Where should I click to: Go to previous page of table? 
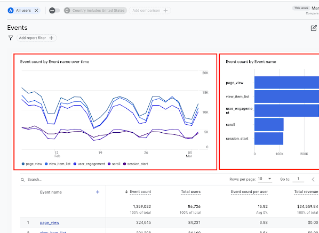point(313,179)
